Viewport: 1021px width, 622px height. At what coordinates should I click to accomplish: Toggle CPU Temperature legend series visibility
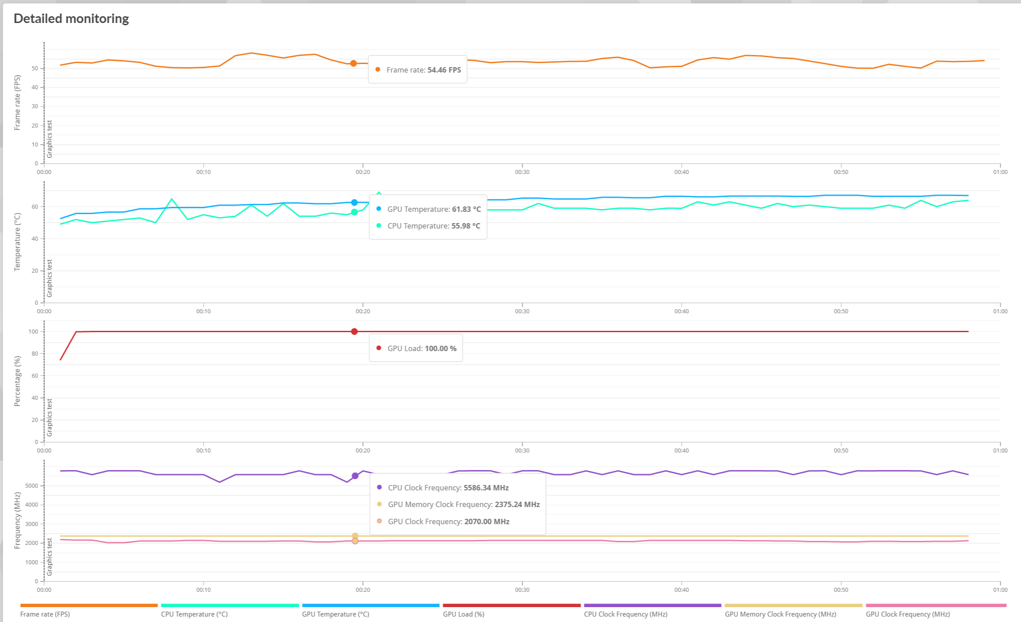(x=194, y=614)
